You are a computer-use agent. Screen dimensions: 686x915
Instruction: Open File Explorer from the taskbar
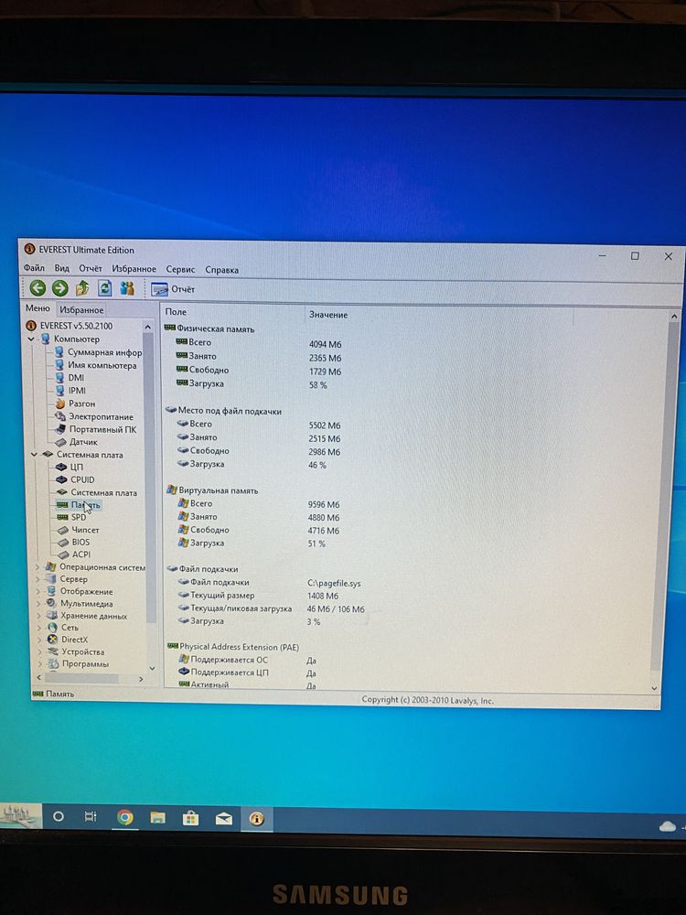[157, 818]
